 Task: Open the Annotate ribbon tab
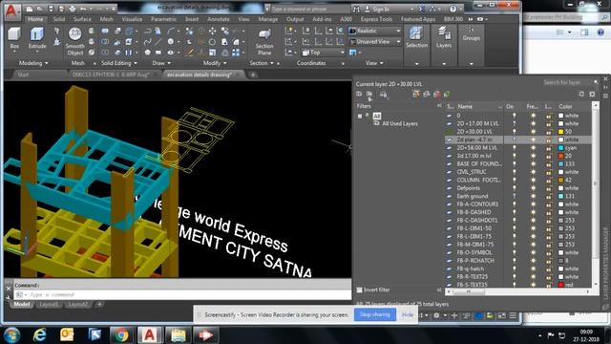pyautogui.click(x=219, y=19)
